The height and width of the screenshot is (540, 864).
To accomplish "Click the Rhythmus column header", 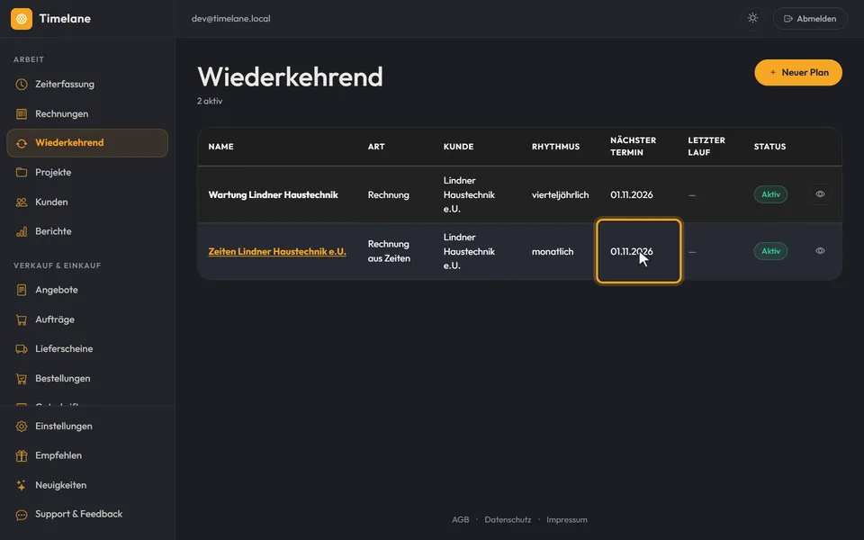I will click(555, 147).
